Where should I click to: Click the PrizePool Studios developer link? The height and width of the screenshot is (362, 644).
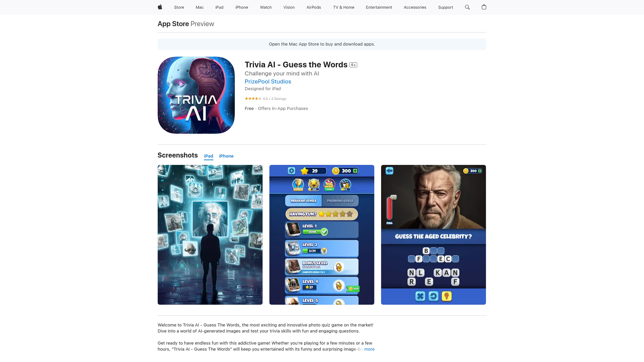click(268, 81)
